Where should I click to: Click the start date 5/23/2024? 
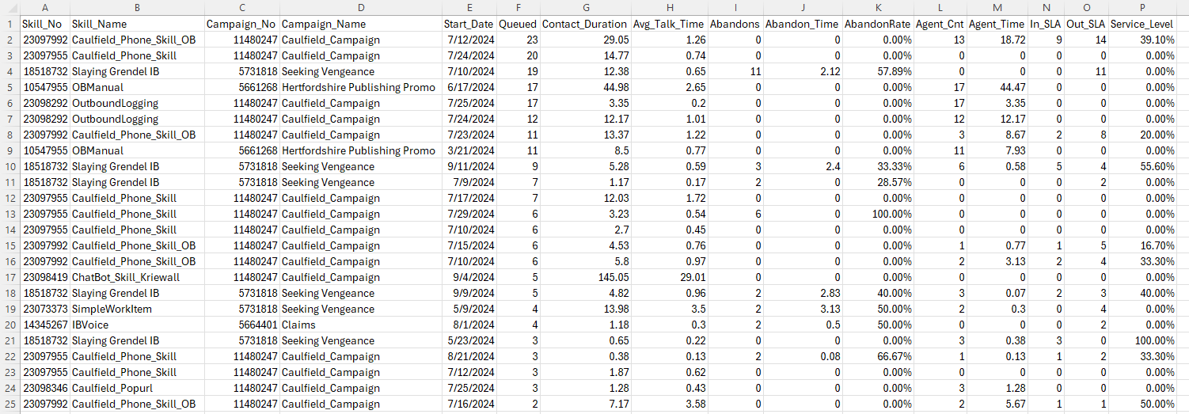469,340
